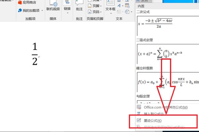Click the 内置 gallery header
199x132 pixels.
[x=141, y=6]
